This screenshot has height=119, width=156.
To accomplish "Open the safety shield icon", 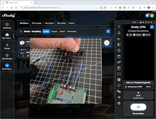I will pos(119,86).
